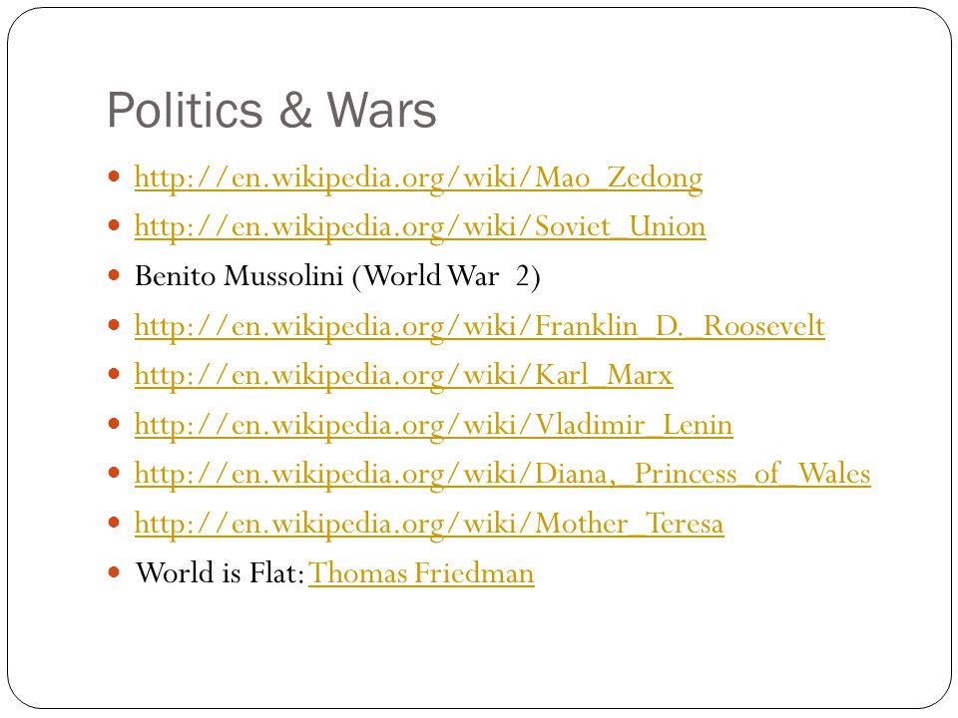Viewport: 958px width, 718px height.
Task: Click the 'World is Flat:' label text
Action: coord(220,573)
